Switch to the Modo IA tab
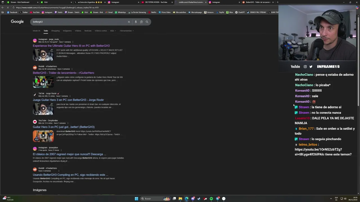This screenshot has width=360, height=202. (x=37, y=31)
